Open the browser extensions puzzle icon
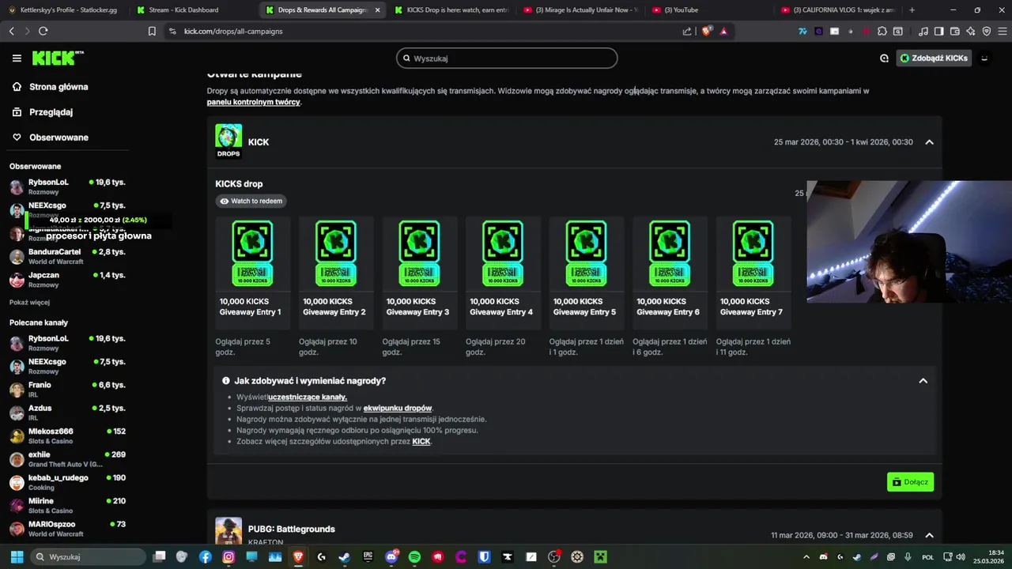The height and width of the screenshot is (569, 1012). pos(882,31)
